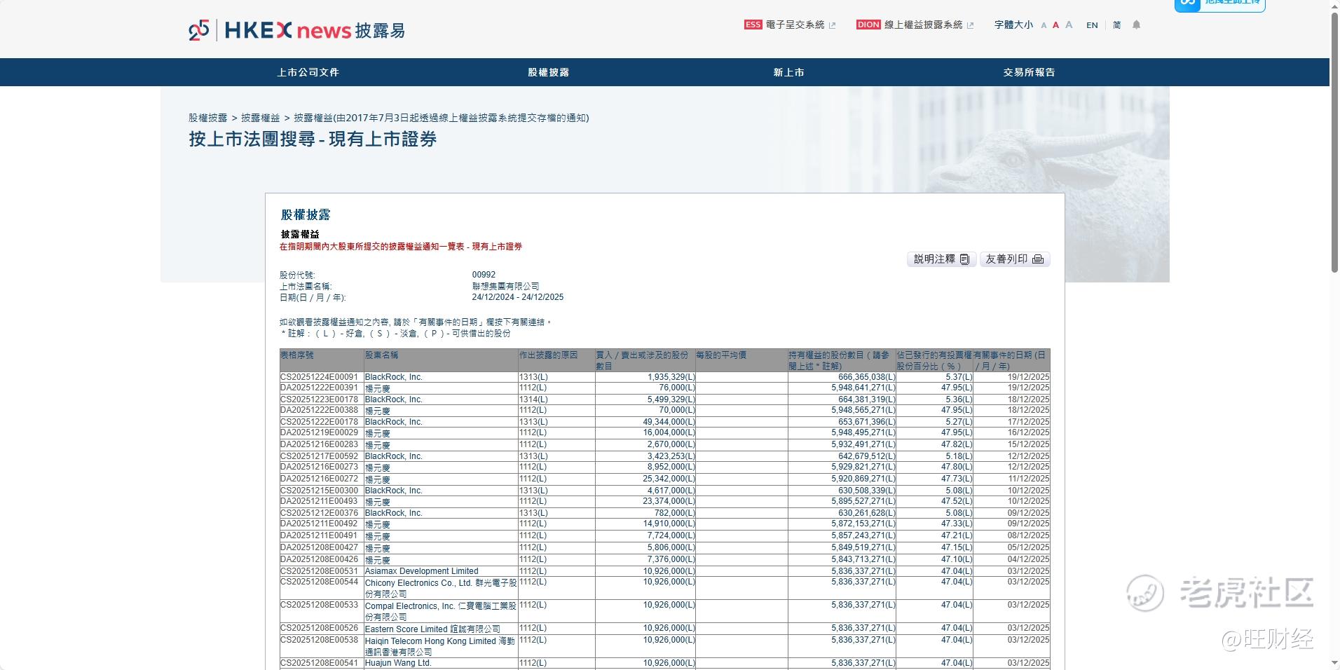Open form CS20251224E00091
The width and height of the screenshot is (1340, 670).
pyautogui.click(x=319, y=377)
